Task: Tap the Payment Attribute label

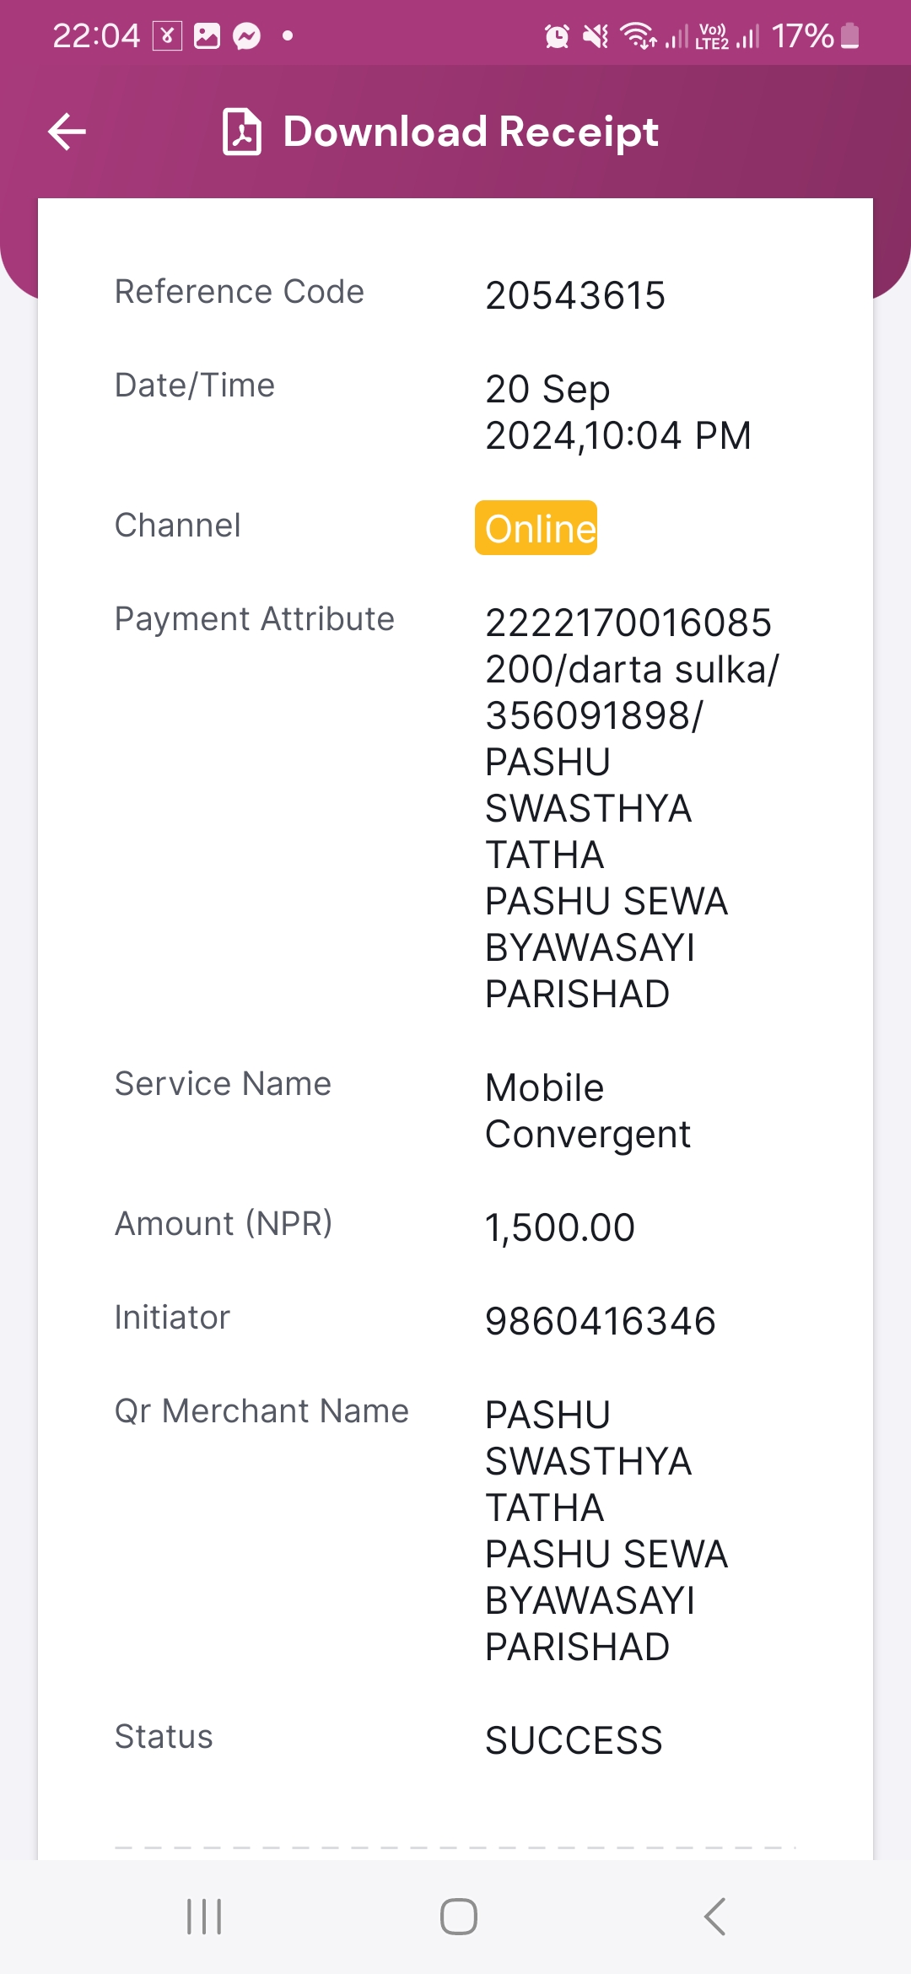Action: click(x=255, y=619)
